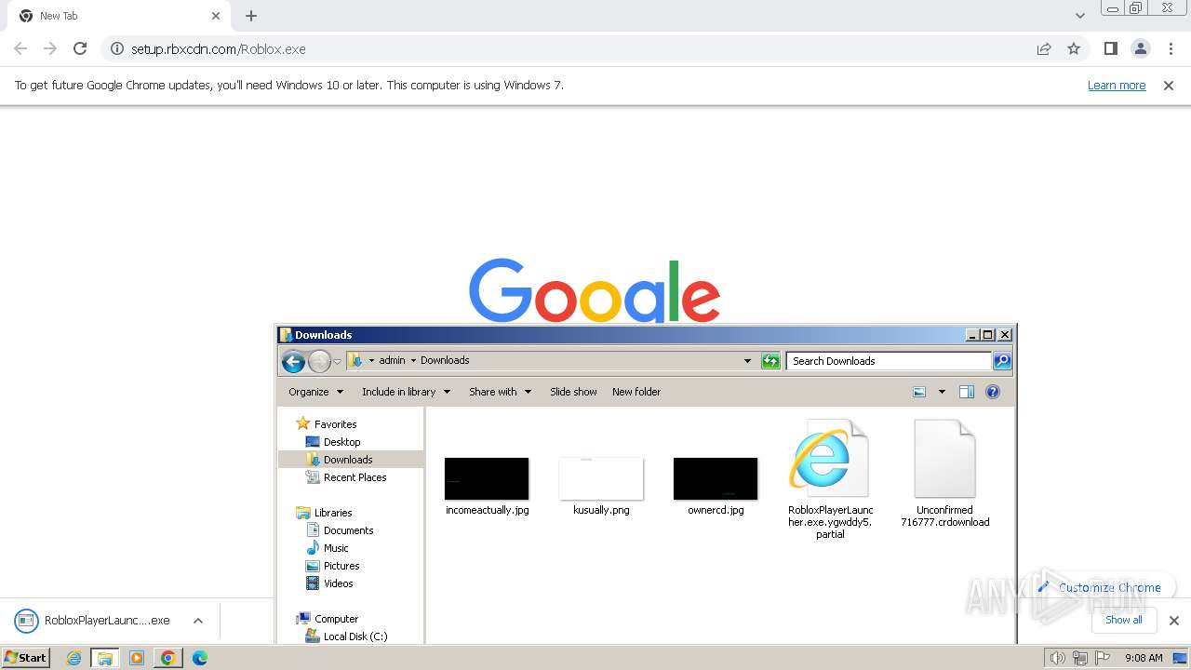The image size is (1191, 670).
Task: Open Chrome side panel icon
Action: (x=1110, y=48)
